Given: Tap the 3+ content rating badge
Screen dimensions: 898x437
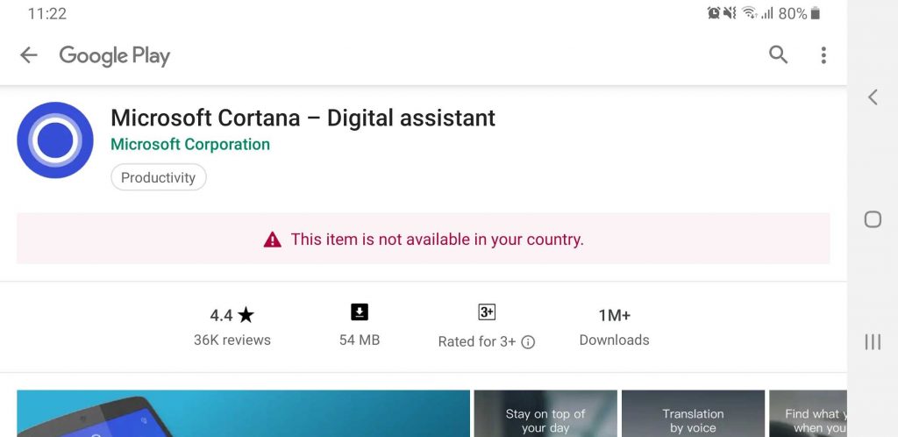Looking at the screenshot, I should 486,312.
